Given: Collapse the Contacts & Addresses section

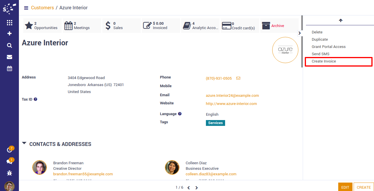Looking at the screenshot, I should click(24, 144).
